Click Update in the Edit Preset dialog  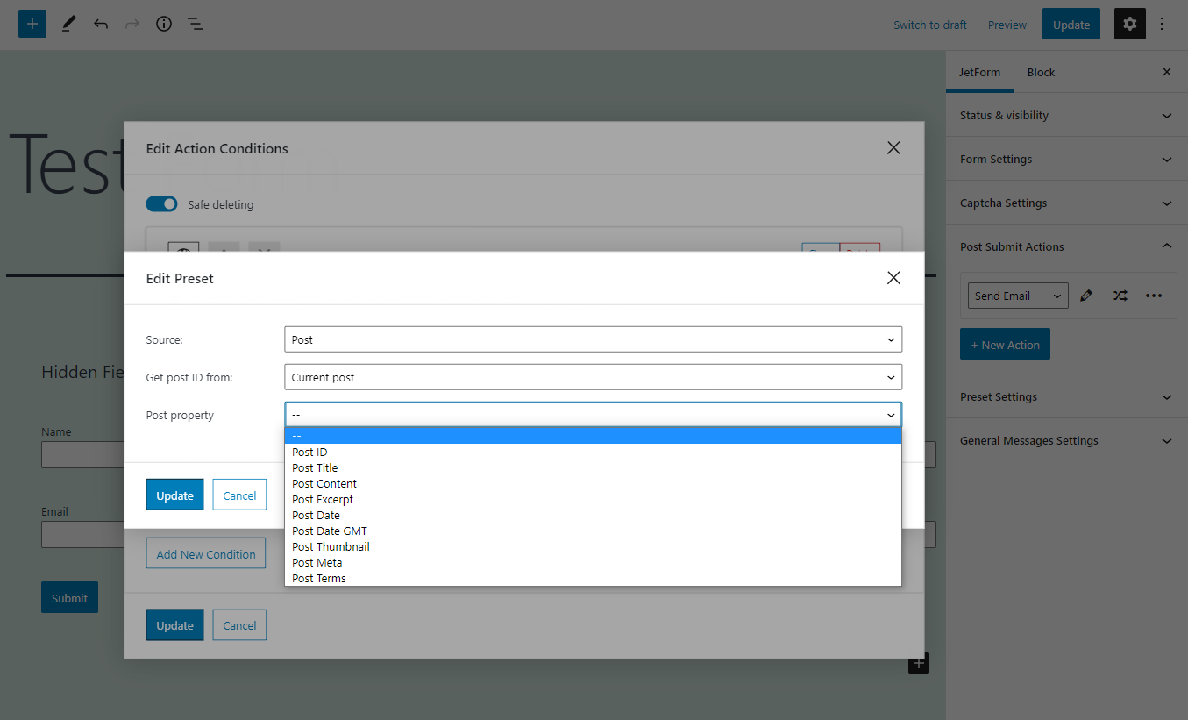pos(174,495)
